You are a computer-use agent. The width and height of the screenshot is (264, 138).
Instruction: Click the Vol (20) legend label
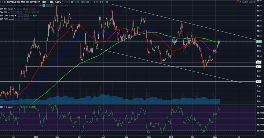click(x=4, y=12)
